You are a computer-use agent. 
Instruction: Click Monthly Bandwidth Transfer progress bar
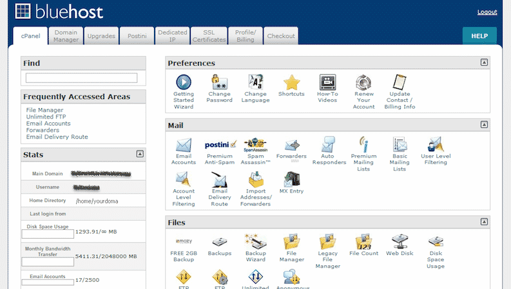[48, 261]
